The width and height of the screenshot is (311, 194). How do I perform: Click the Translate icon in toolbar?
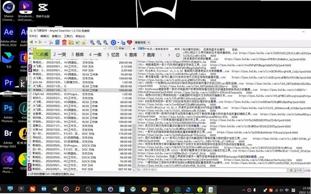pyautogui.click(x=123, y=43)
